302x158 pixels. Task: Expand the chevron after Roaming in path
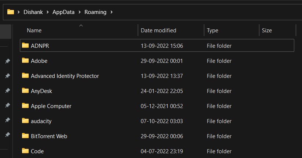pos(112,12)
